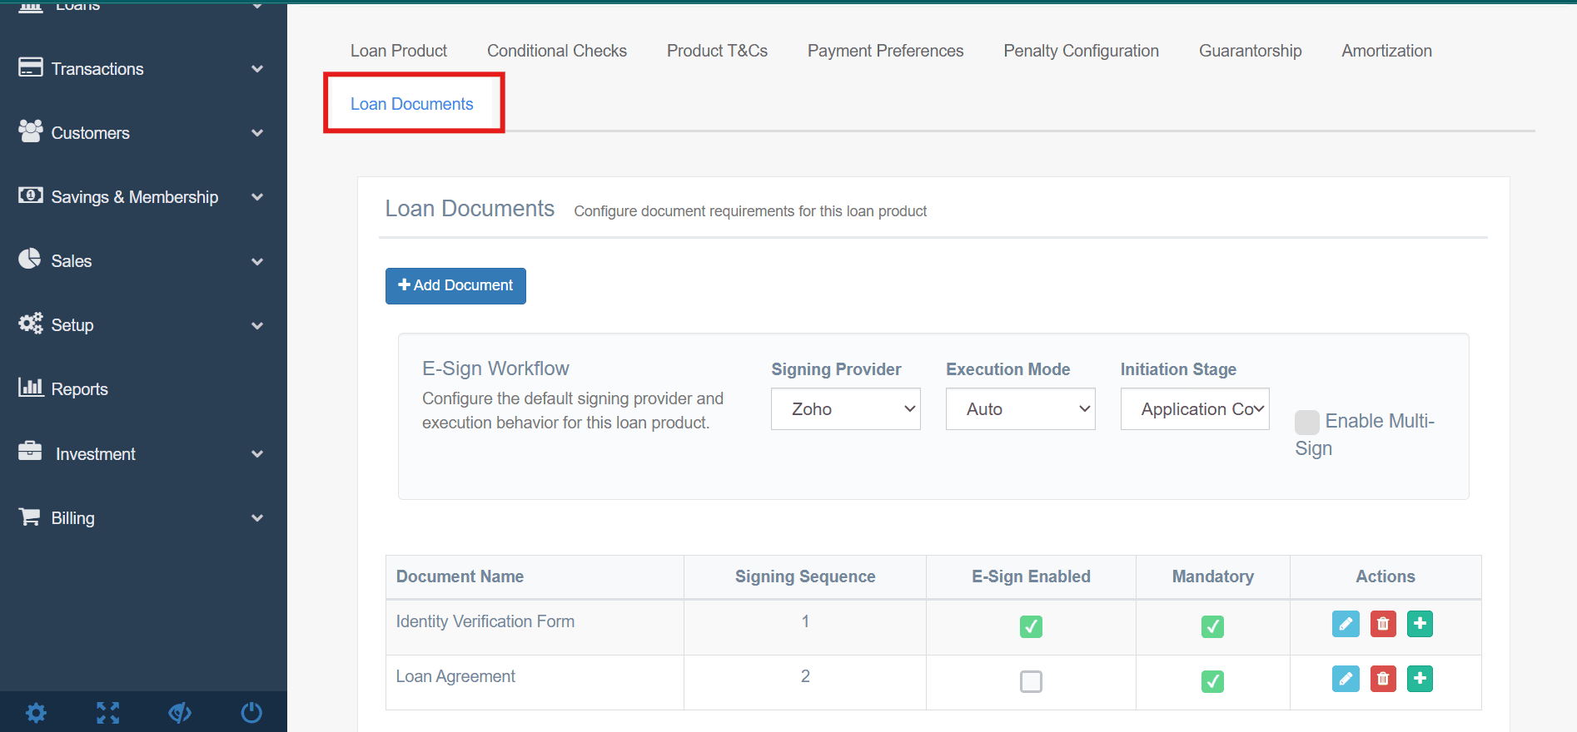Open the Product T&Cs tab

pyautogui.click(x=717, y=51)
